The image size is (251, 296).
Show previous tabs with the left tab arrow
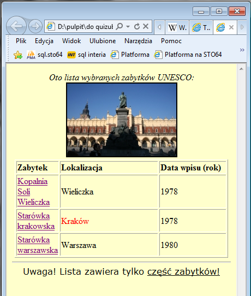pos(159,27)
